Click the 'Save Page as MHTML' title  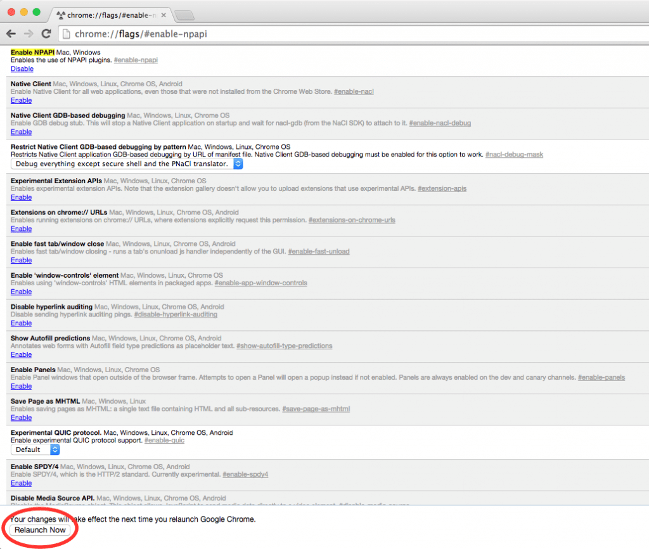tap(46, 401)
